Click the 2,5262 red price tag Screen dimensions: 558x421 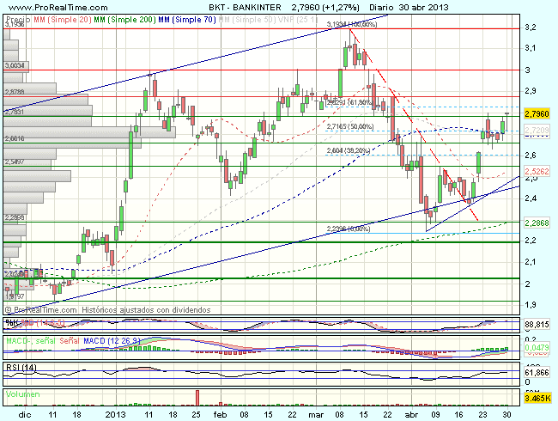click(x=537, y=171)
